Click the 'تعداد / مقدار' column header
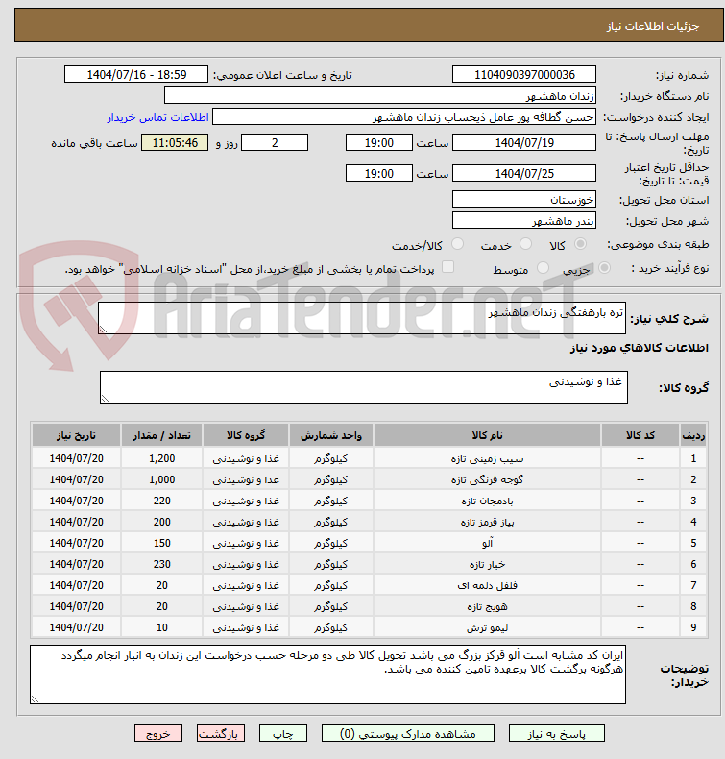Screen dimensions: 725x759 (x=162, y=435)
